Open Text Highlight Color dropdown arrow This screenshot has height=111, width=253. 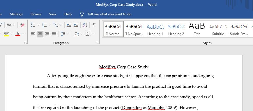(x=12, y=34)
